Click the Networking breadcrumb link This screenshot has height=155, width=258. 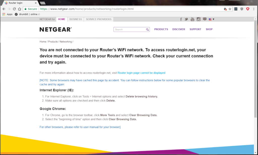coord(66,42)
